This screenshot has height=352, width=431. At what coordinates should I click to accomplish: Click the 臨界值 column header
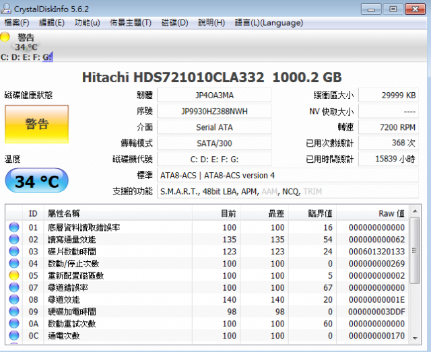point(312,213)
